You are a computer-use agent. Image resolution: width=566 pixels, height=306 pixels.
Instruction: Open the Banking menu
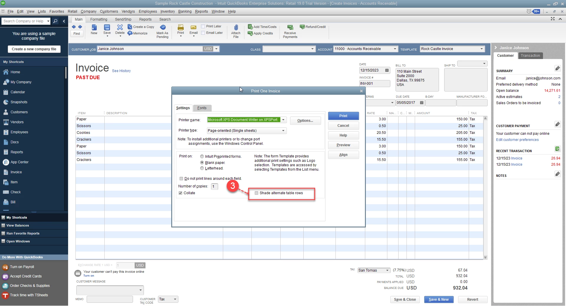(185, 11)
